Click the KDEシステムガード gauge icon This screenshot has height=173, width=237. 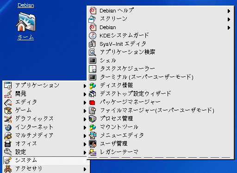(x=93, y=36)
